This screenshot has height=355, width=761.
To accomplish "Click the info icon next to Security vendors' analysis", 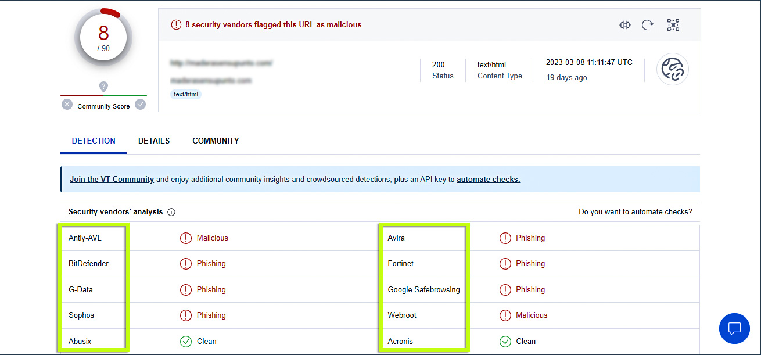I will (171, 212).
